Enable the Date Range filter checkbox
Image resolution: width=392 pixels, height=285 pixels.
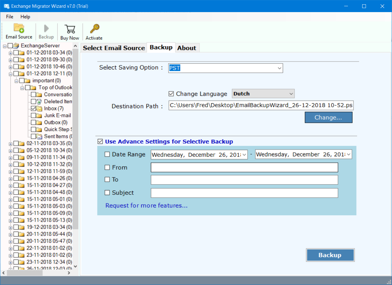(x=107, y=154)
